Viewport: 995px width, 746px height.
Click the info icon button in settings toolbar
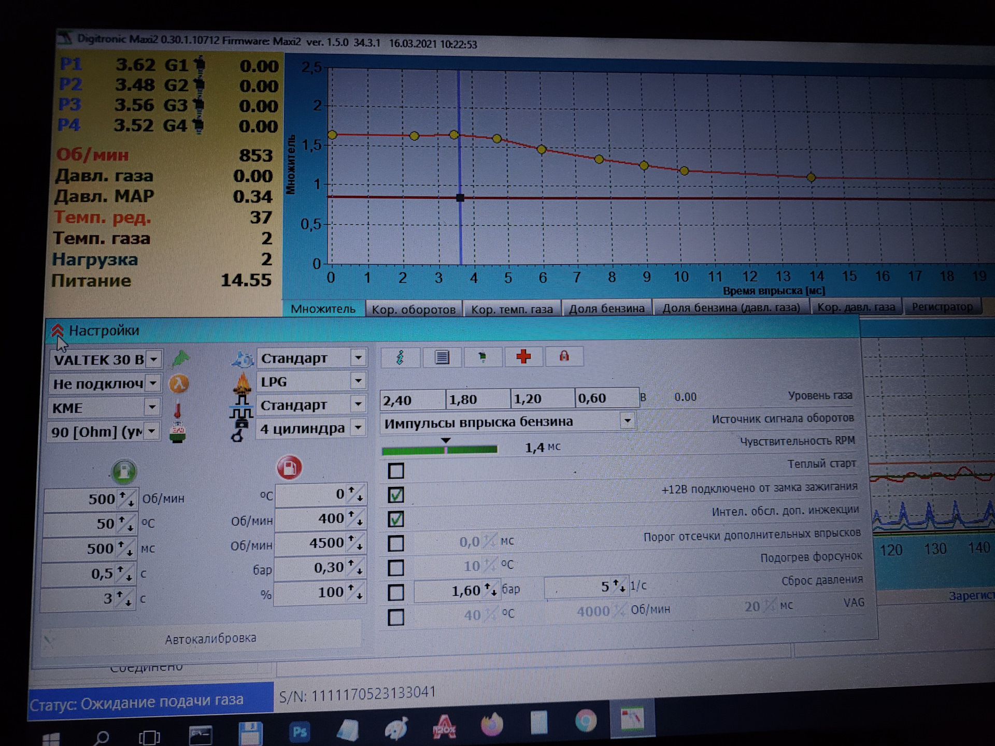400,357
